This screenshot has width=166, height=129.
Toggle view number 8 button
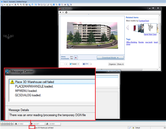pos(12,124)
